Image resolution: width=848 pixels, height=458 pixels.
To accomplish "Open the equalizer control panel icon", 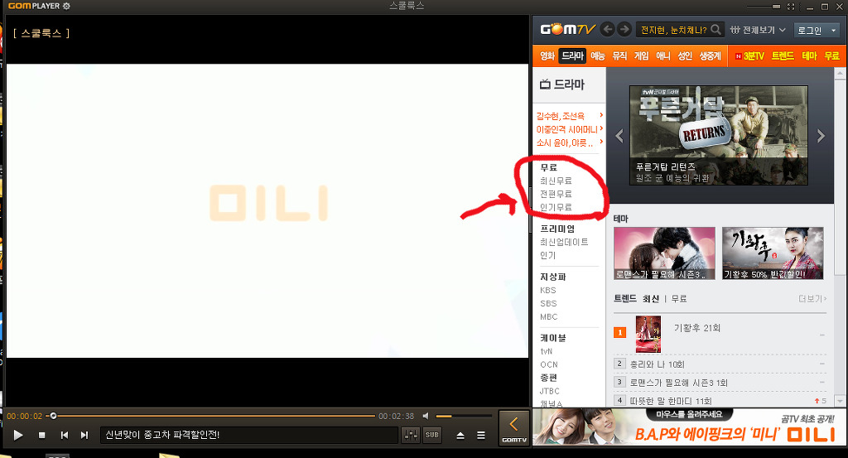I will (411, 435).
